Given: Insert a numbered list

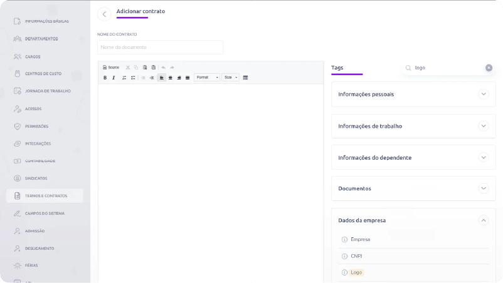Looking at the screenshot, I should point(124,78).
